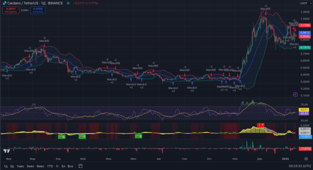Image resolution: width=313 pixels, height=170 pixels.
Task: Open the 03:23:22 (UTC) timezone menu
Action: (x=300, y=166)
